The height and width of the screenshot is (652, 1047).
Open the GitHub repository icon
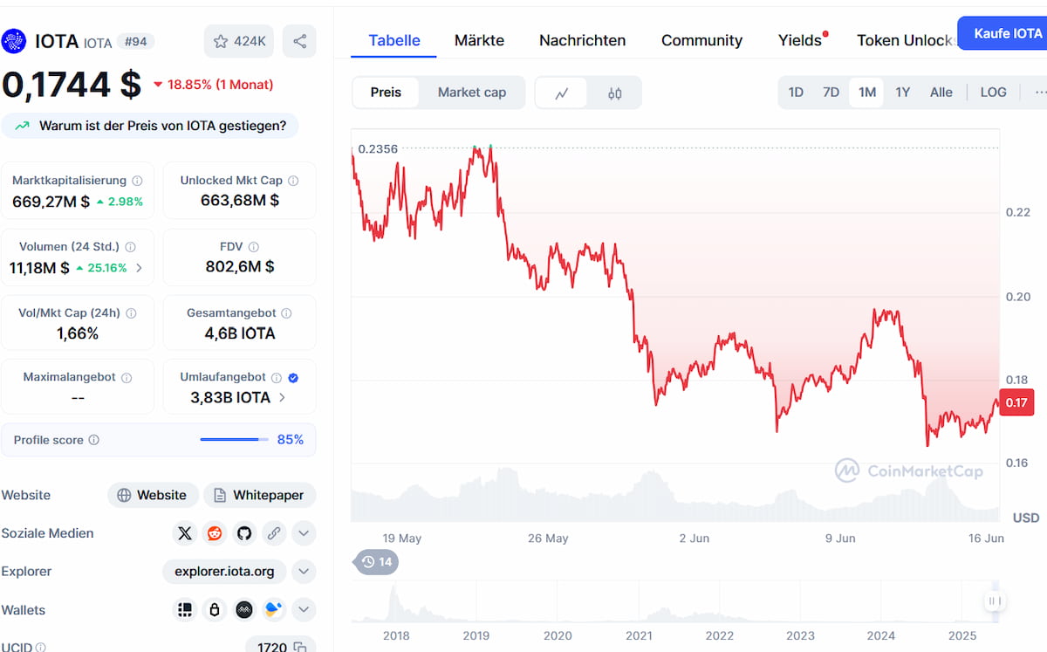(x=244, y=533)
